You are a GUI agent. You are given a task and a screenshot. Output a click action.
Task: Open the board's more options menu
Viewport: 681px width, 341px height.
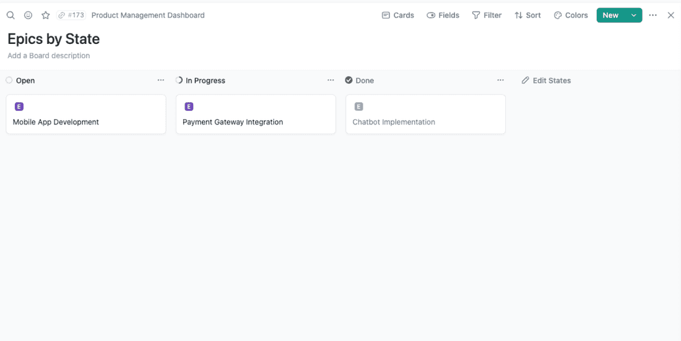pyautogui.click(x=653, y=15)
